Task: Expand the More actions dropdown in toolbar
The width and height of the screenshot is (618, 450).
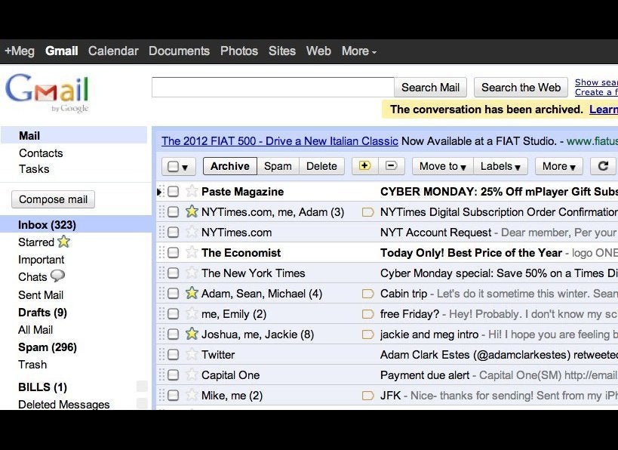Action: pos(559,166)
